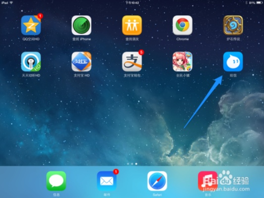Tap the Wi-Fi status icon
Screen dimensions: 264x198
tap(11, 2)
